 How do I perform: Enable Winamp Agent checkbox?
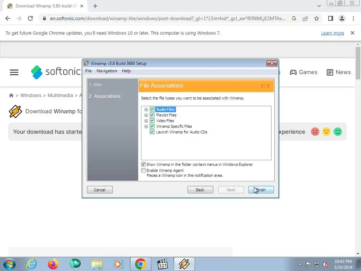click(x=143, y=170)
